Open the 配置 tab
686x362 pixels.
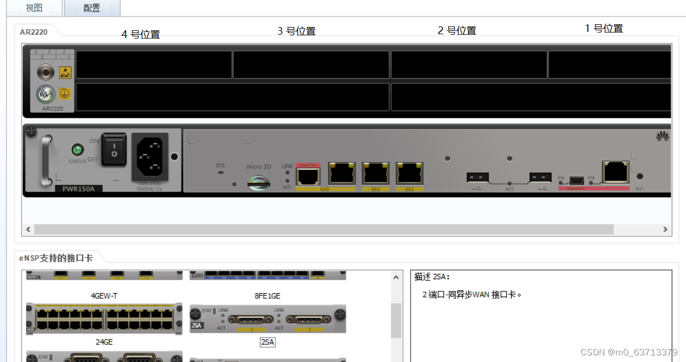(x=92, y=8)
